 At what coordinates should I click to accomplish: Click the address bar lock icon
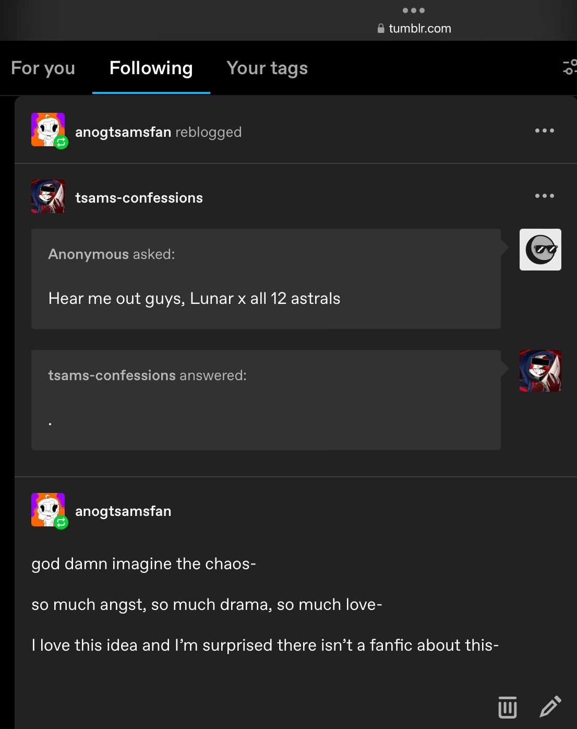tap(381, 29)
